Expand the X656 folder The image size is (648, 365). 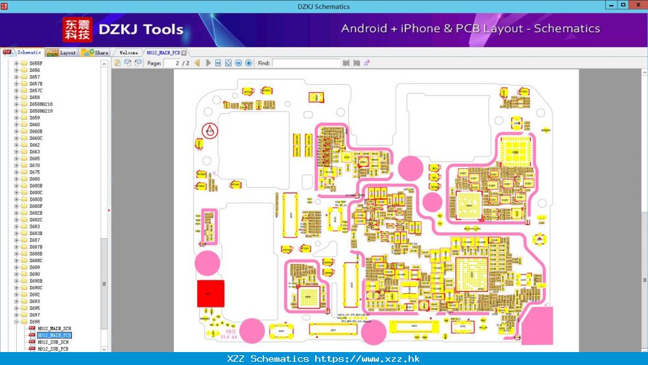[x=16, y=70]
